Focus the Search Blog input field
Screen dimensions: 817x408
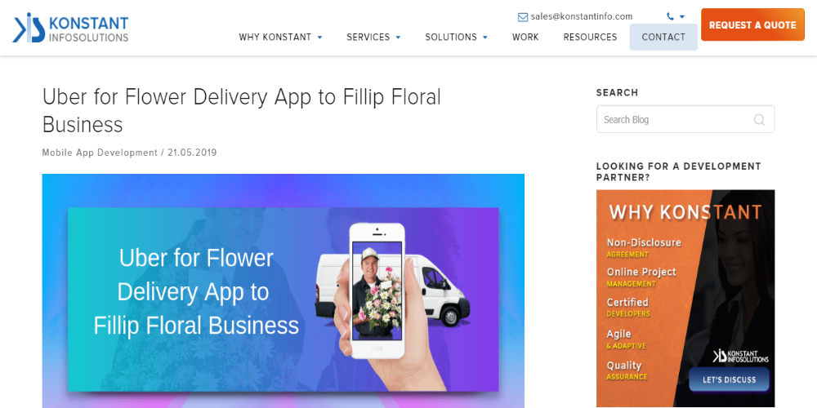coord(685,119)
